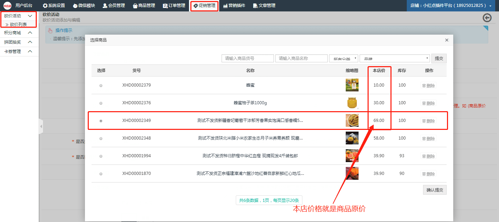
Task: Open the 品牌 brand dropdown
Action: click(x=395, y=59)
